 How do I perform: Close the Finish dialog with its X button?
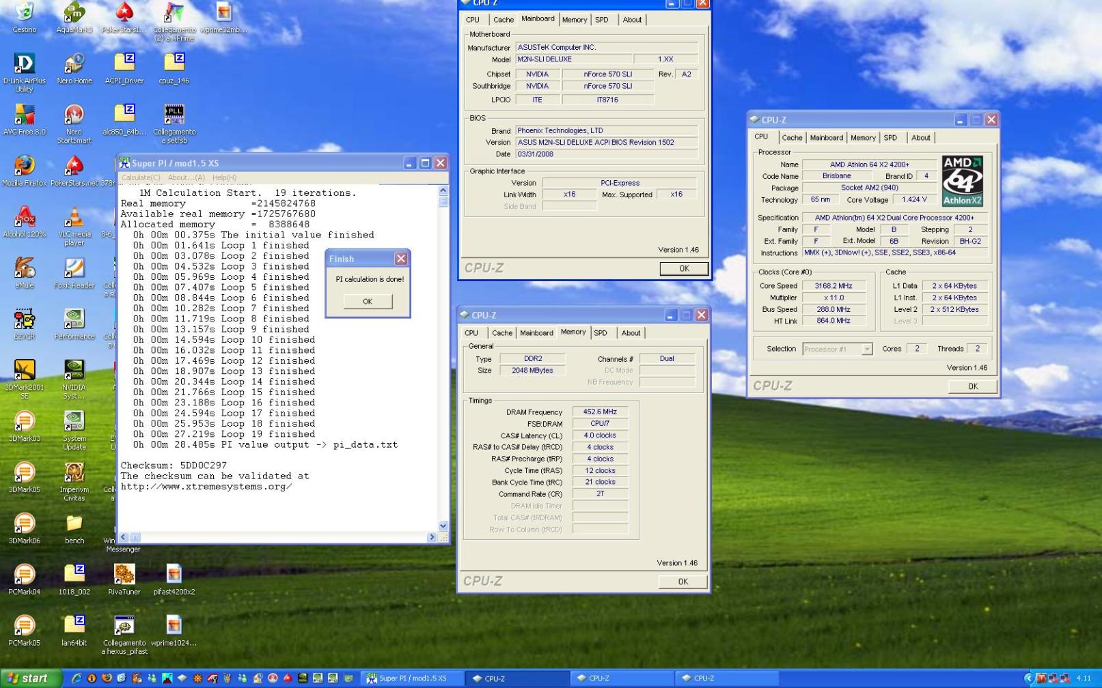click(x=401, y=259)
